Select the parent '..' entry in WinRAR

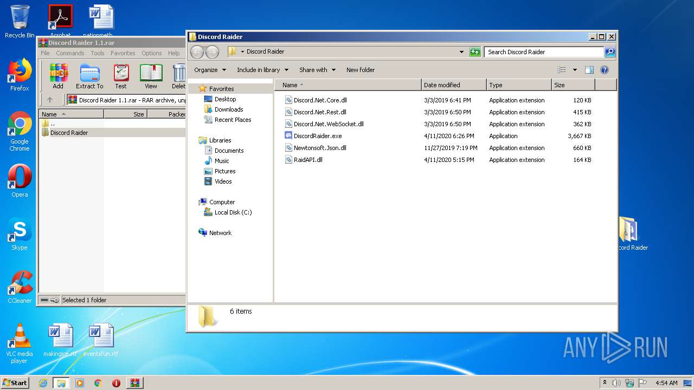click(x=53, y=123)
